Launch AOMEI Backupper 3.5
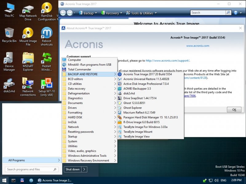Image resolution: width=246 pixels, height=184 pixels. pos(150,89)
